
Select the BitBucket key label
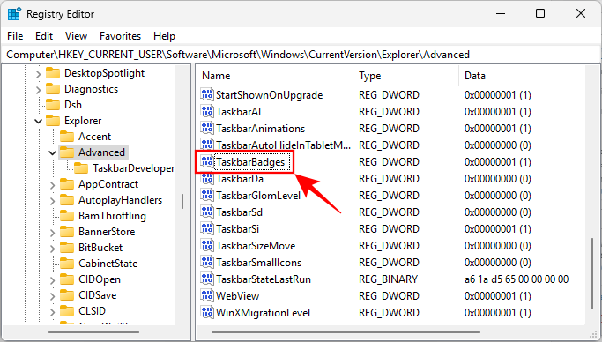tap(100, 248)
